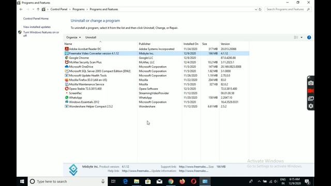
Task: Open the recent locations dropdown arrow
Action: 33,9
